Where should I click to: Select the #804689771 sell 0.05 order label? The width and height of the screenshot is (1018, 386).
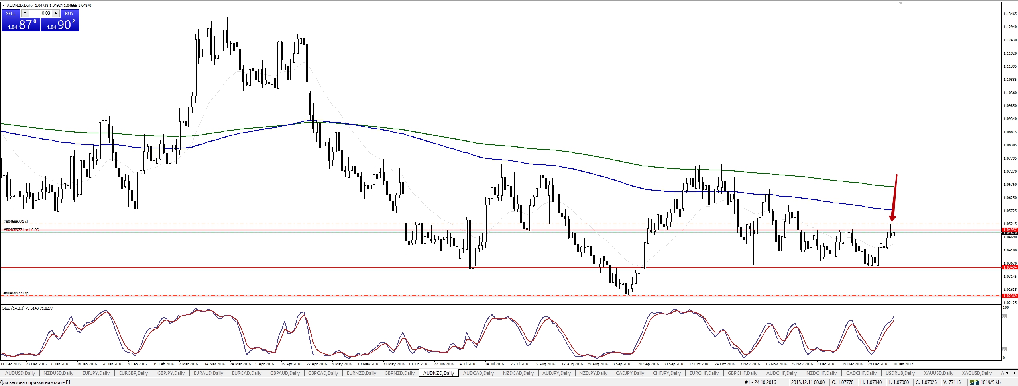click(21, 230)
